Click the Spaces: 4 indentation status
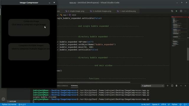The height and width of the screenshot is (106, 189). pos(156,105)
